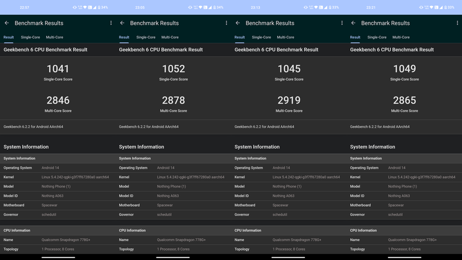Click the Nothing Phone (1) model on the 23:13 screen
Screen dimensions: 462x260
point(287,187)
